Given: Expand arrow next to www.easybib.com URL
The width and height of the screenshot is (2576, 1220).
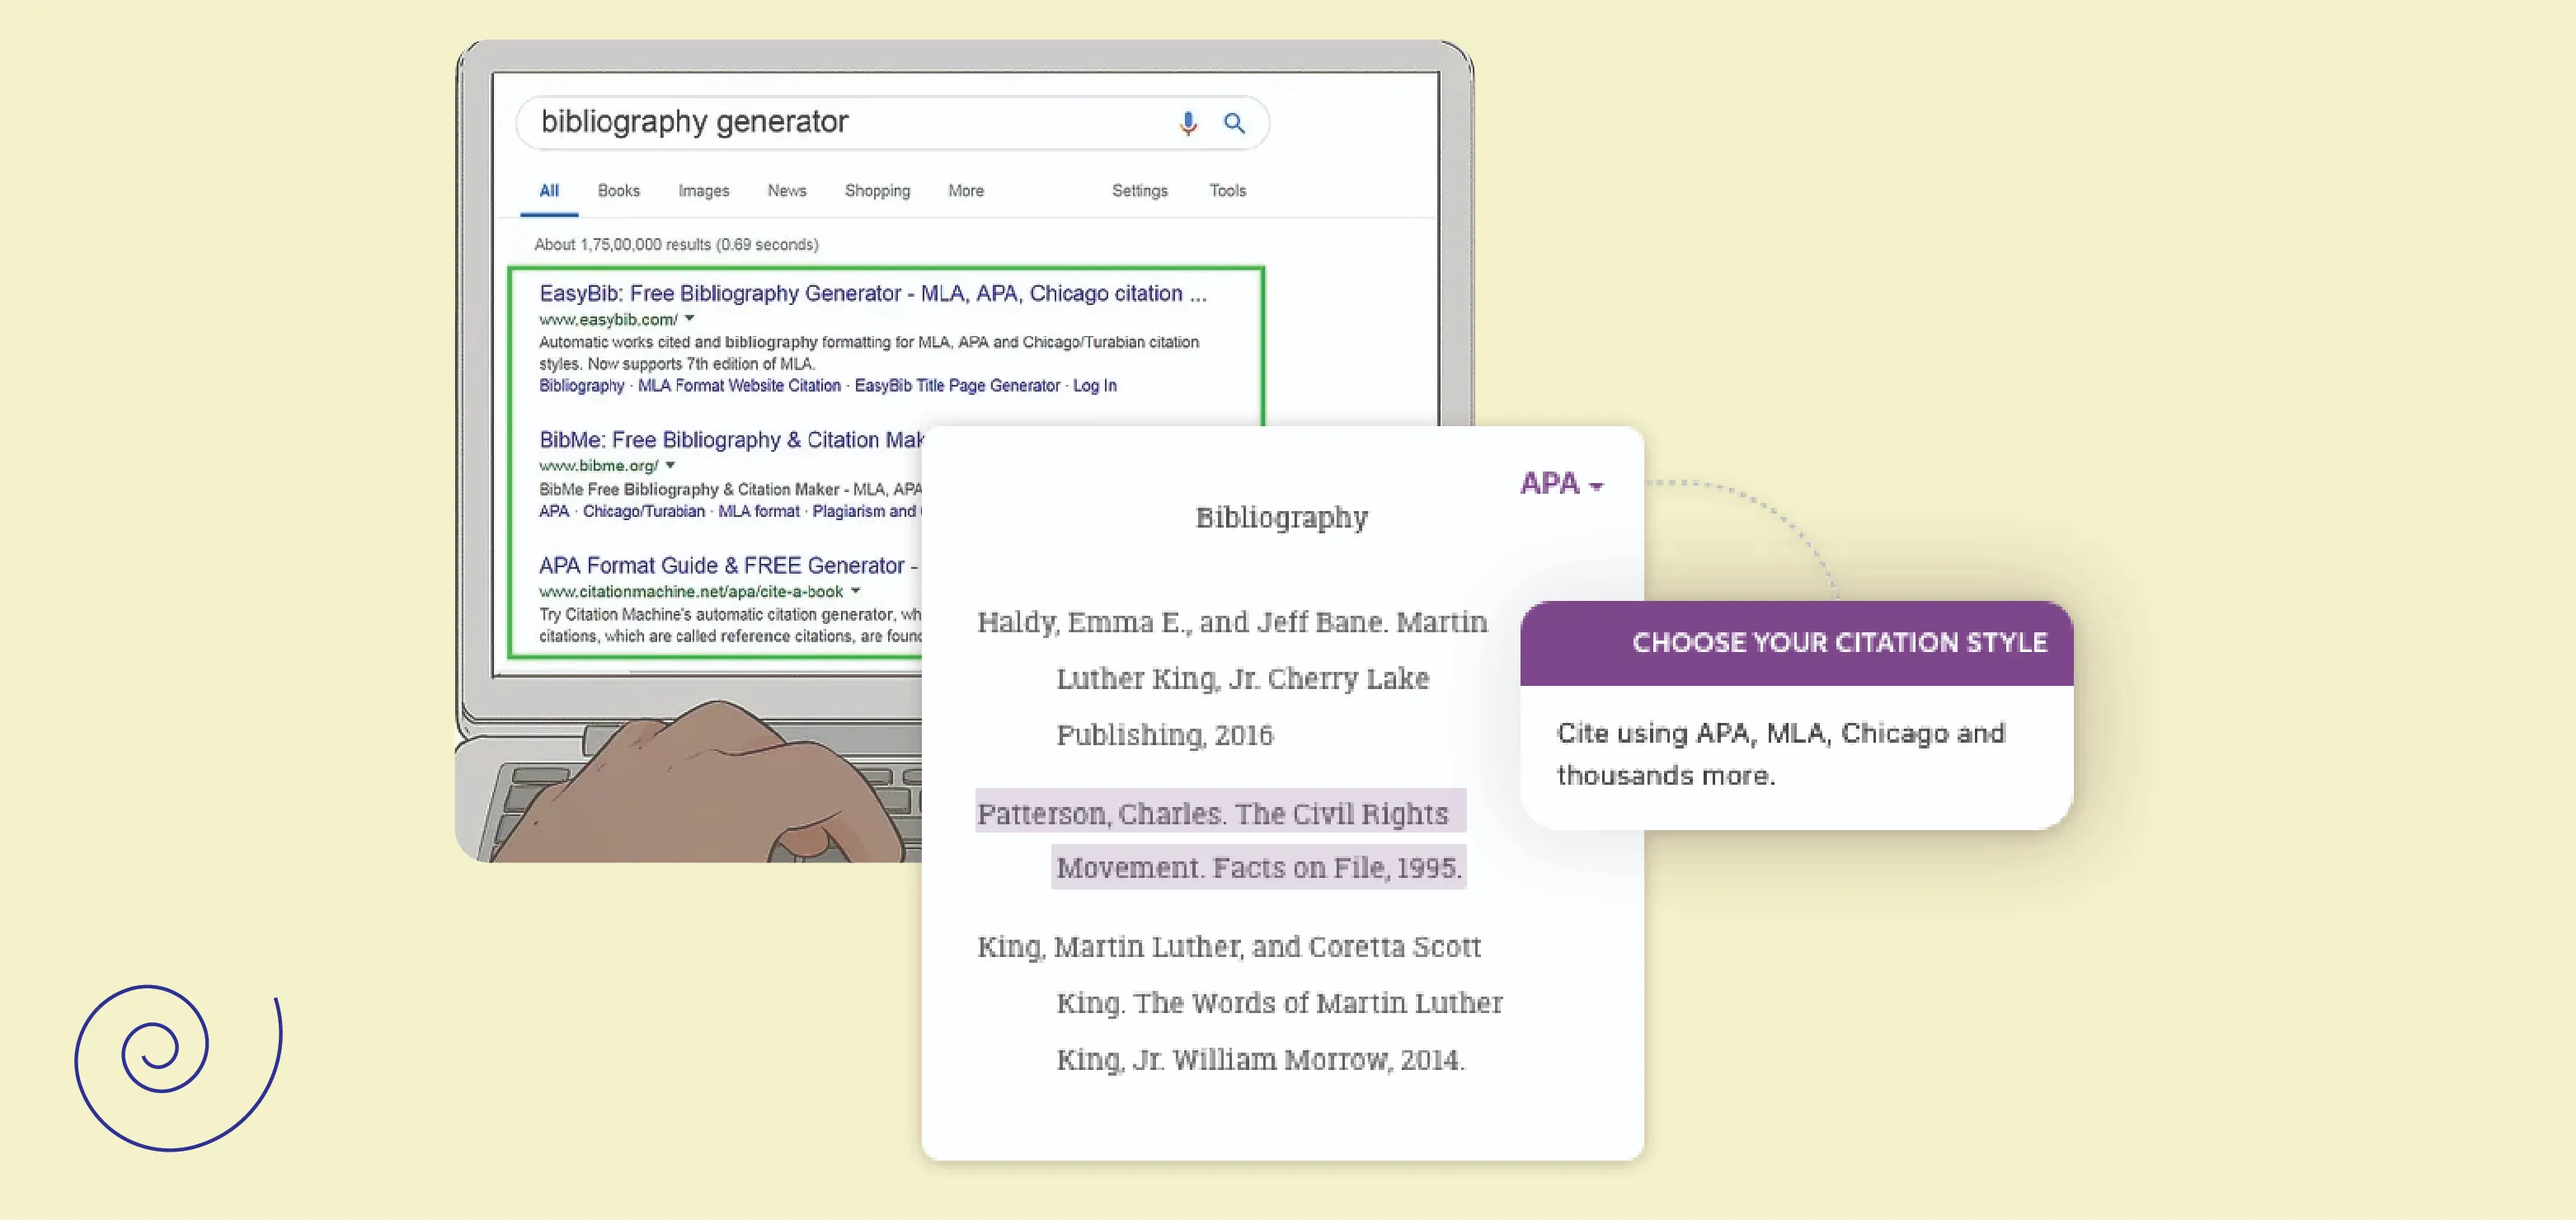Looking at the screenshot, I should [x=689, y=319].
